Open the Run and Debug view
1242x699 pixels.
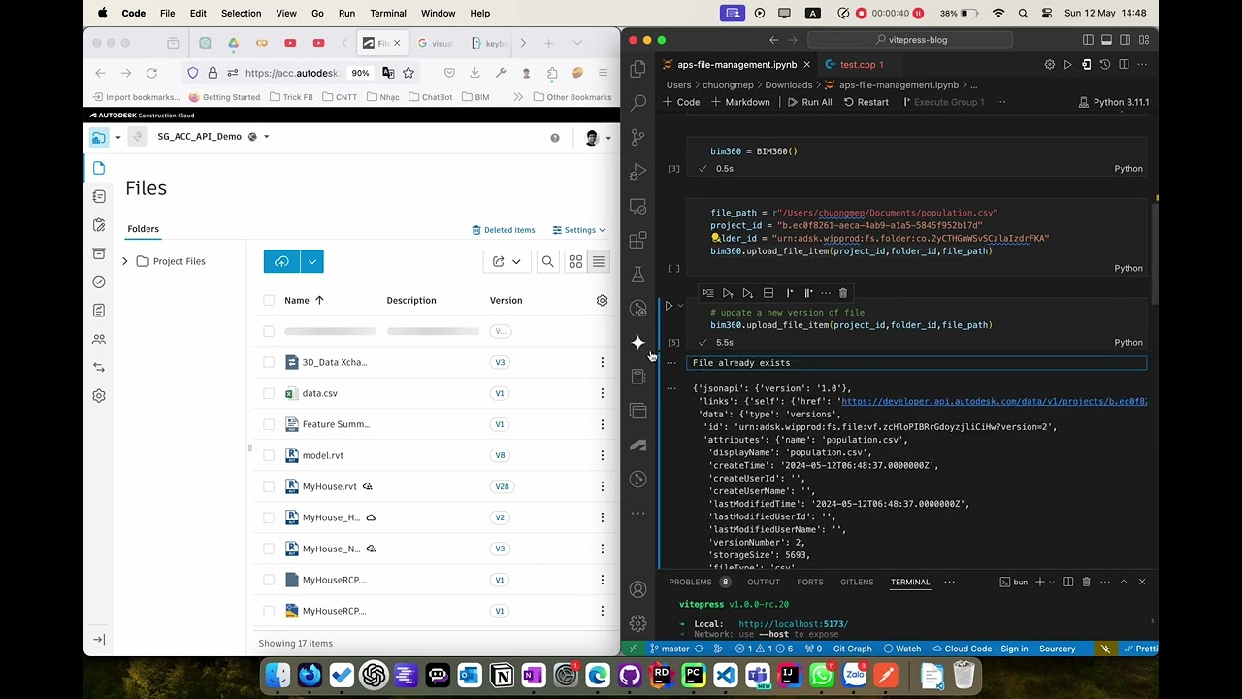coord(637,172)
